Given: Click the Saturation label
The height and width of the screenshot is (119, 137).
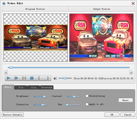Looking at the screenshot, I should [22, 105].
